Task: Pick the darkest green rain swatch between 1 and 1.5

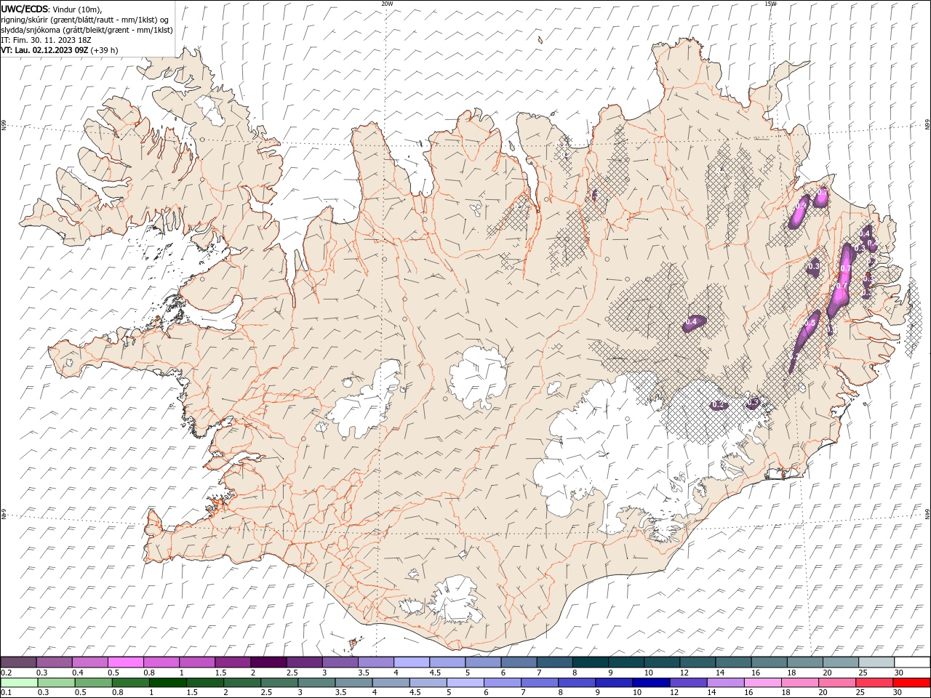Action: click(167, 683)
